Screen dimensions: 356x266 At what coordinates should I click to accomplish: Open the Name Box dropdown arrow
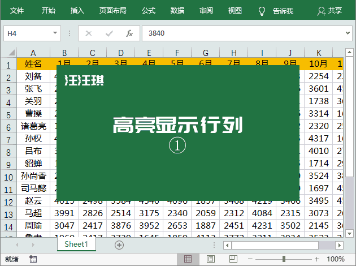pos(55,33)
